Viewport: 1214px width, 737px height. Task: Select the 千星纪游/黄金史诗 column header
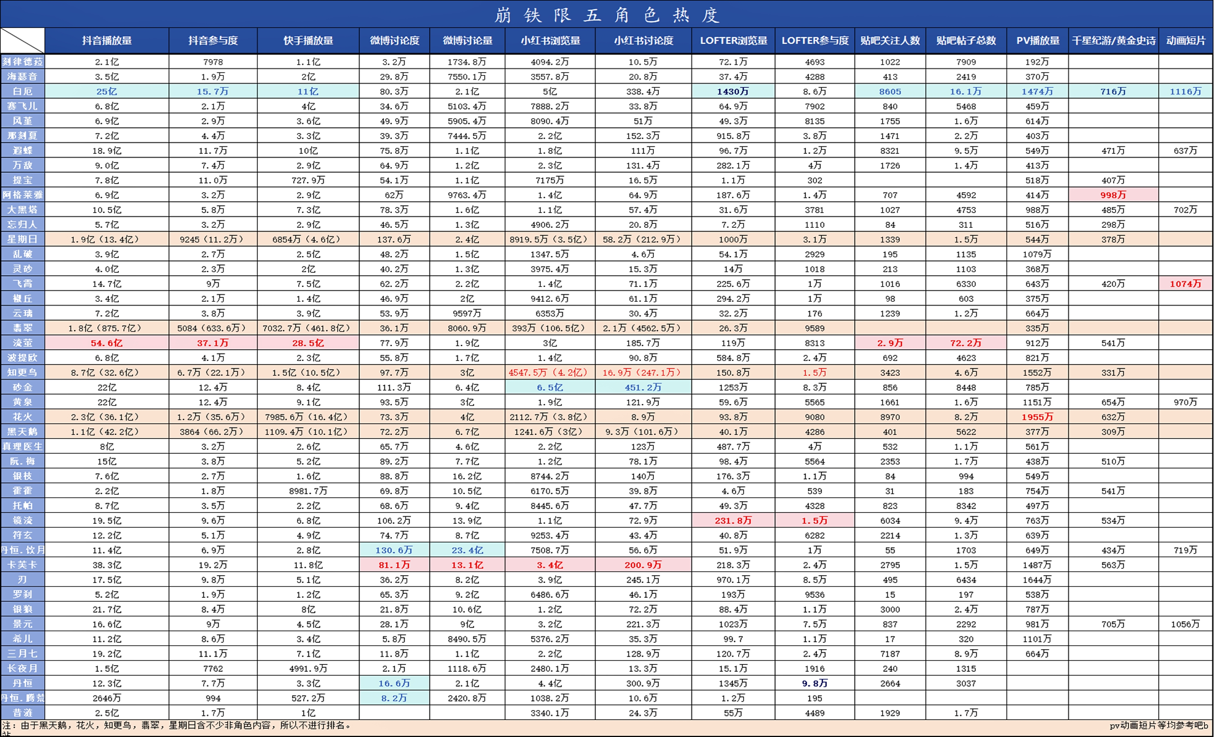[x=1113, y=41]
